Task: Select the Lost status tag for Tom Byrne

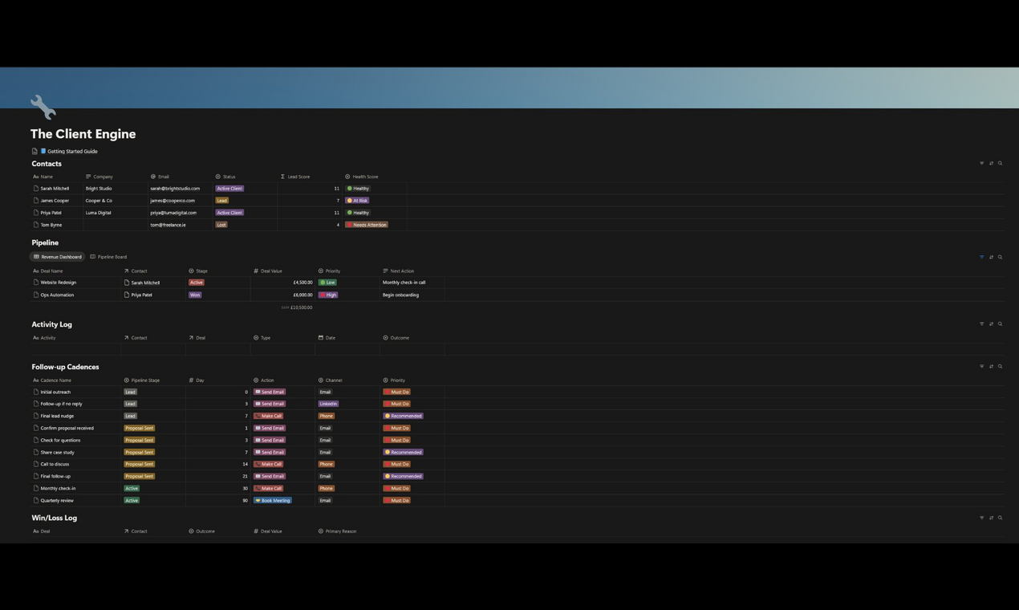Action: coord(221,225)
